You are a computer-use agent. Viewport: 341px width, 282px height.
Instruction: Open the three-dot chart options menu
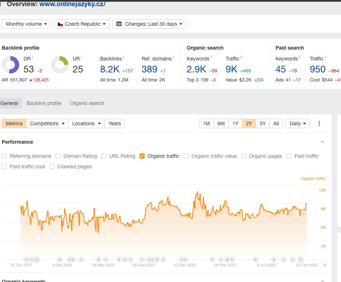coord(319,123)
